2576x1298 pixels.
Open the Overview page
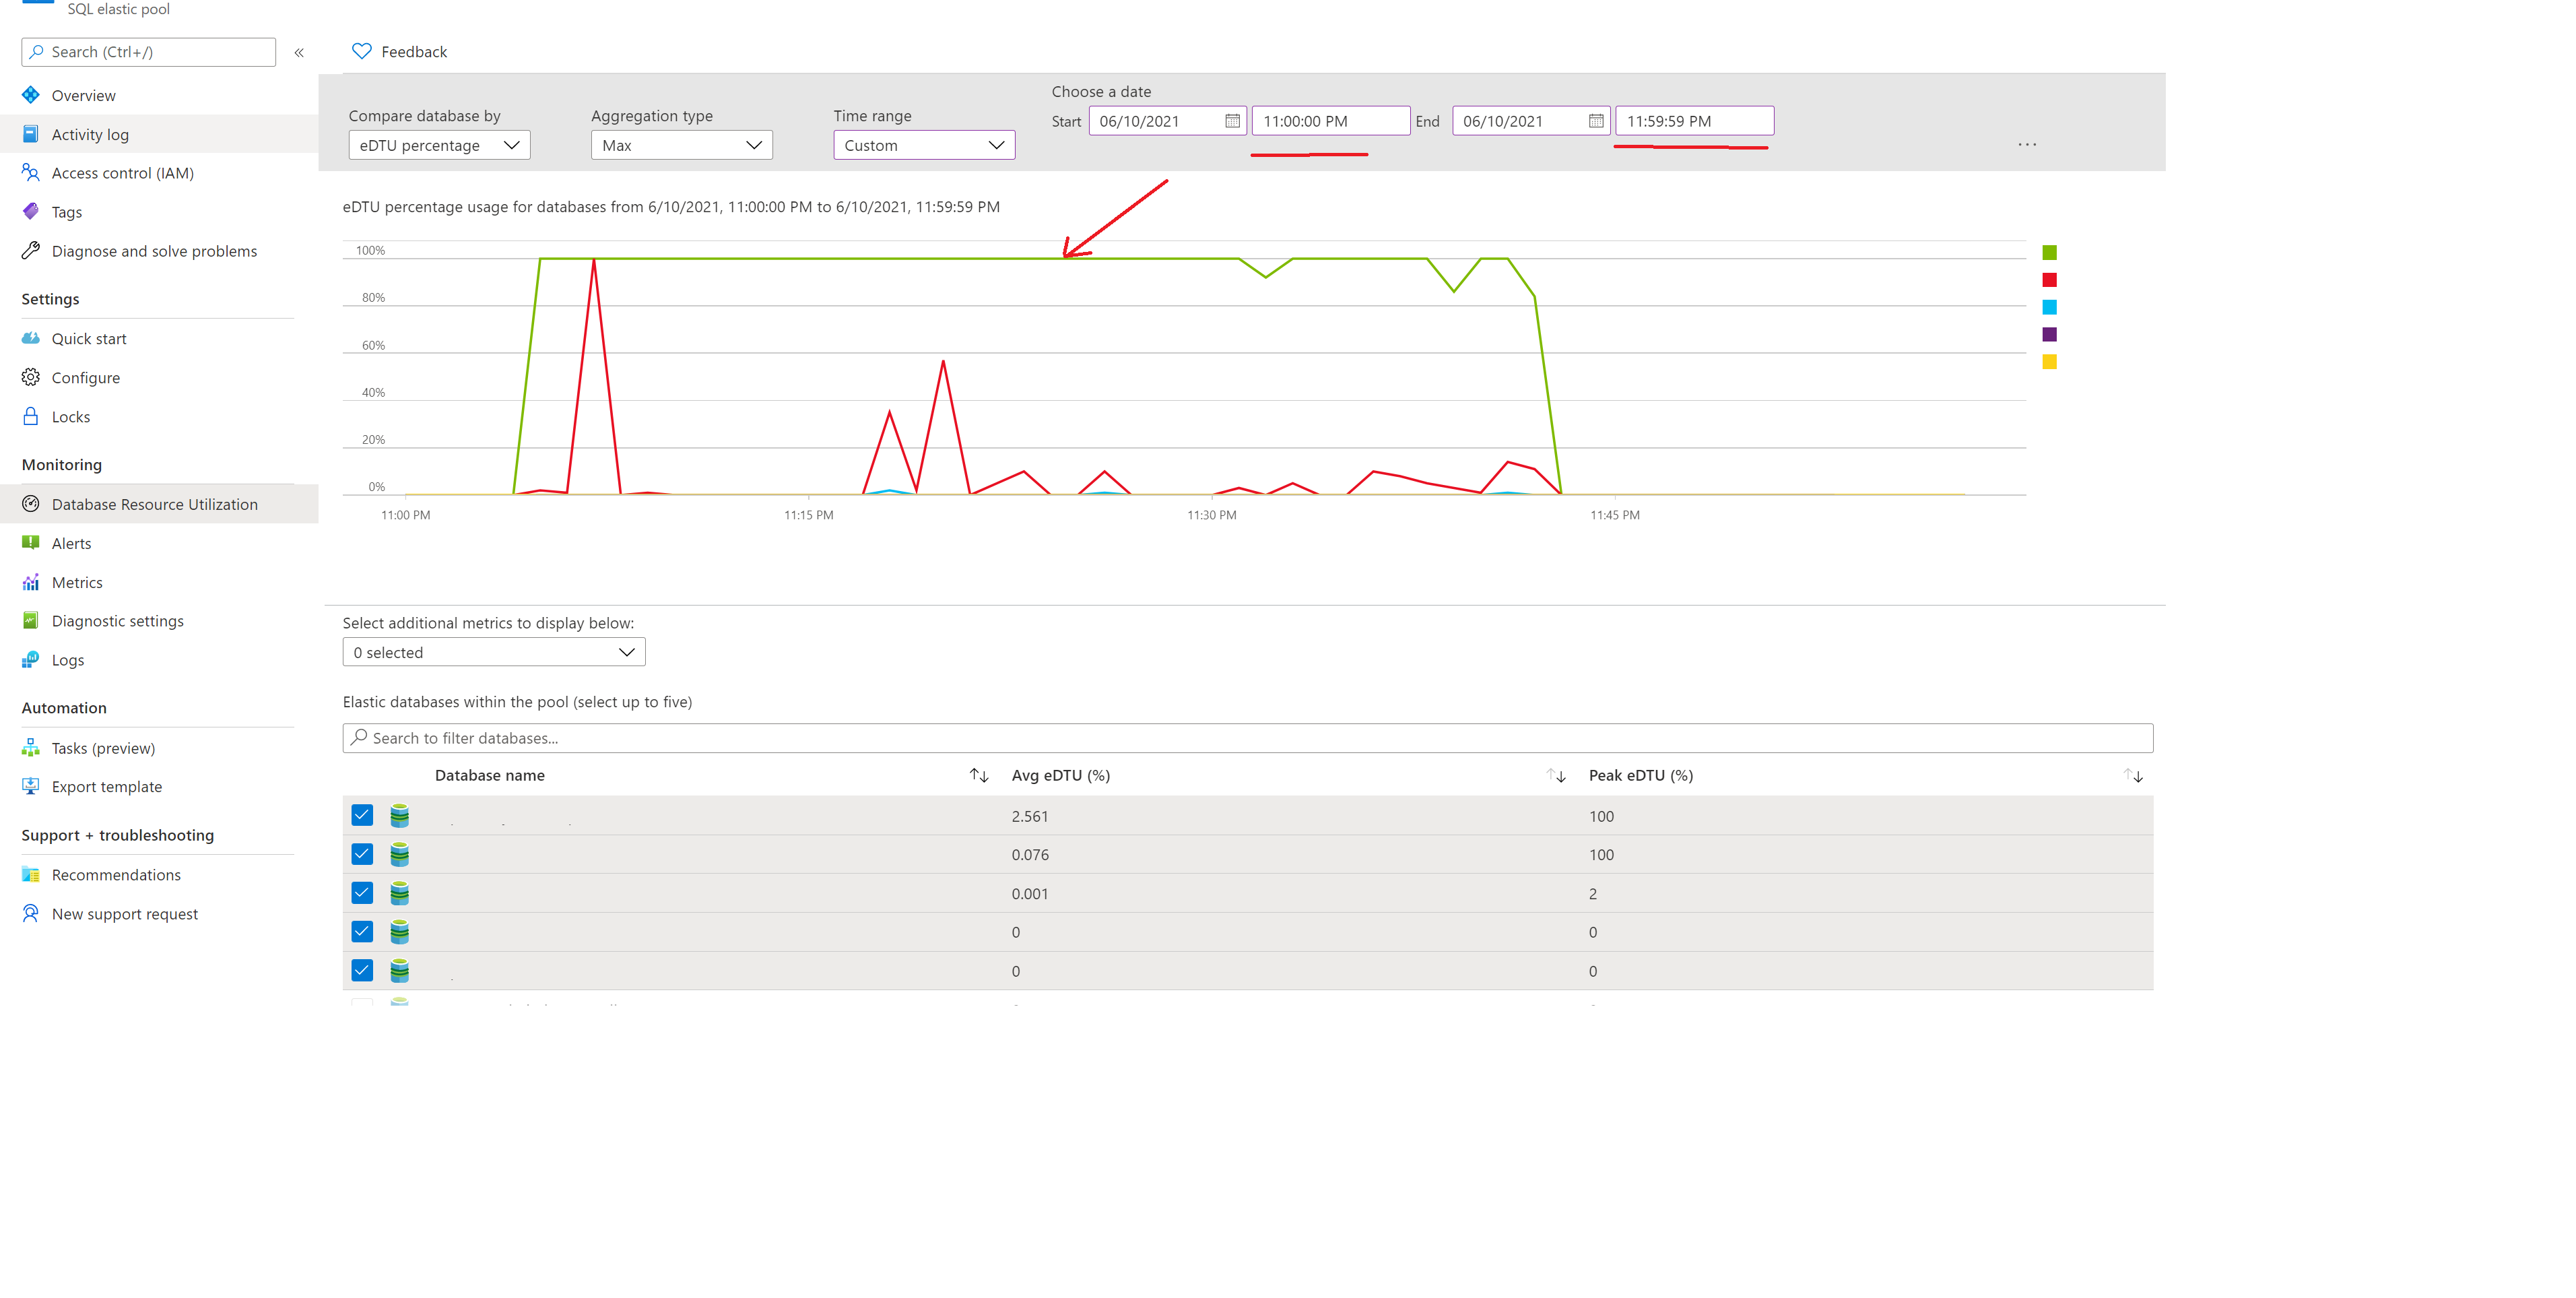[x=82, y=94]
